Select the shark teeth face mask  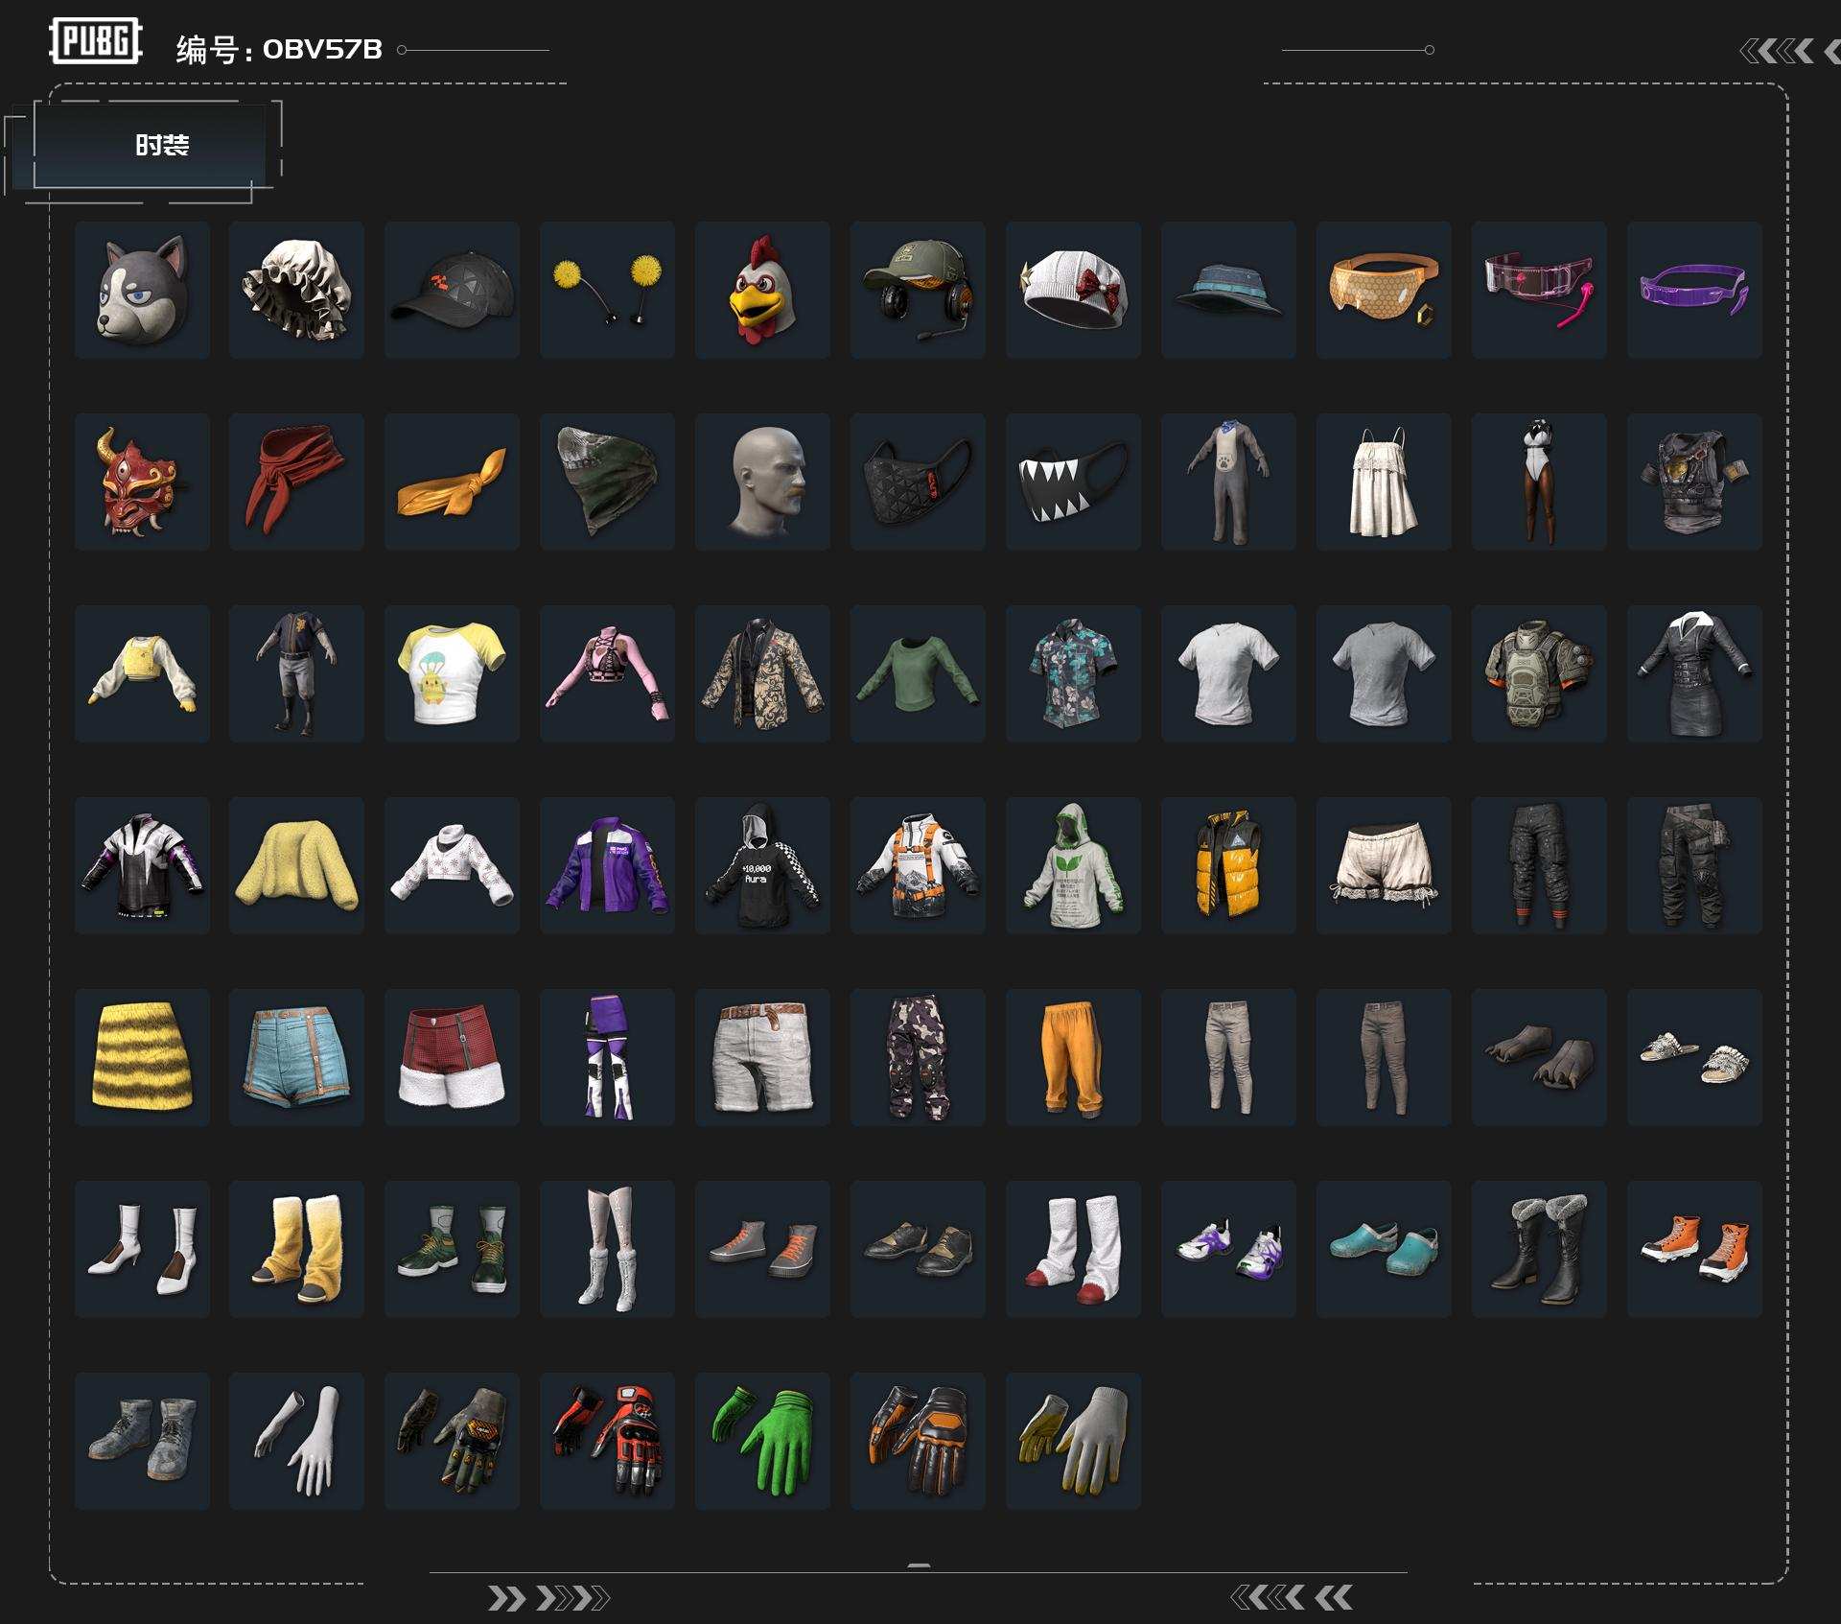coord(1074,482)
